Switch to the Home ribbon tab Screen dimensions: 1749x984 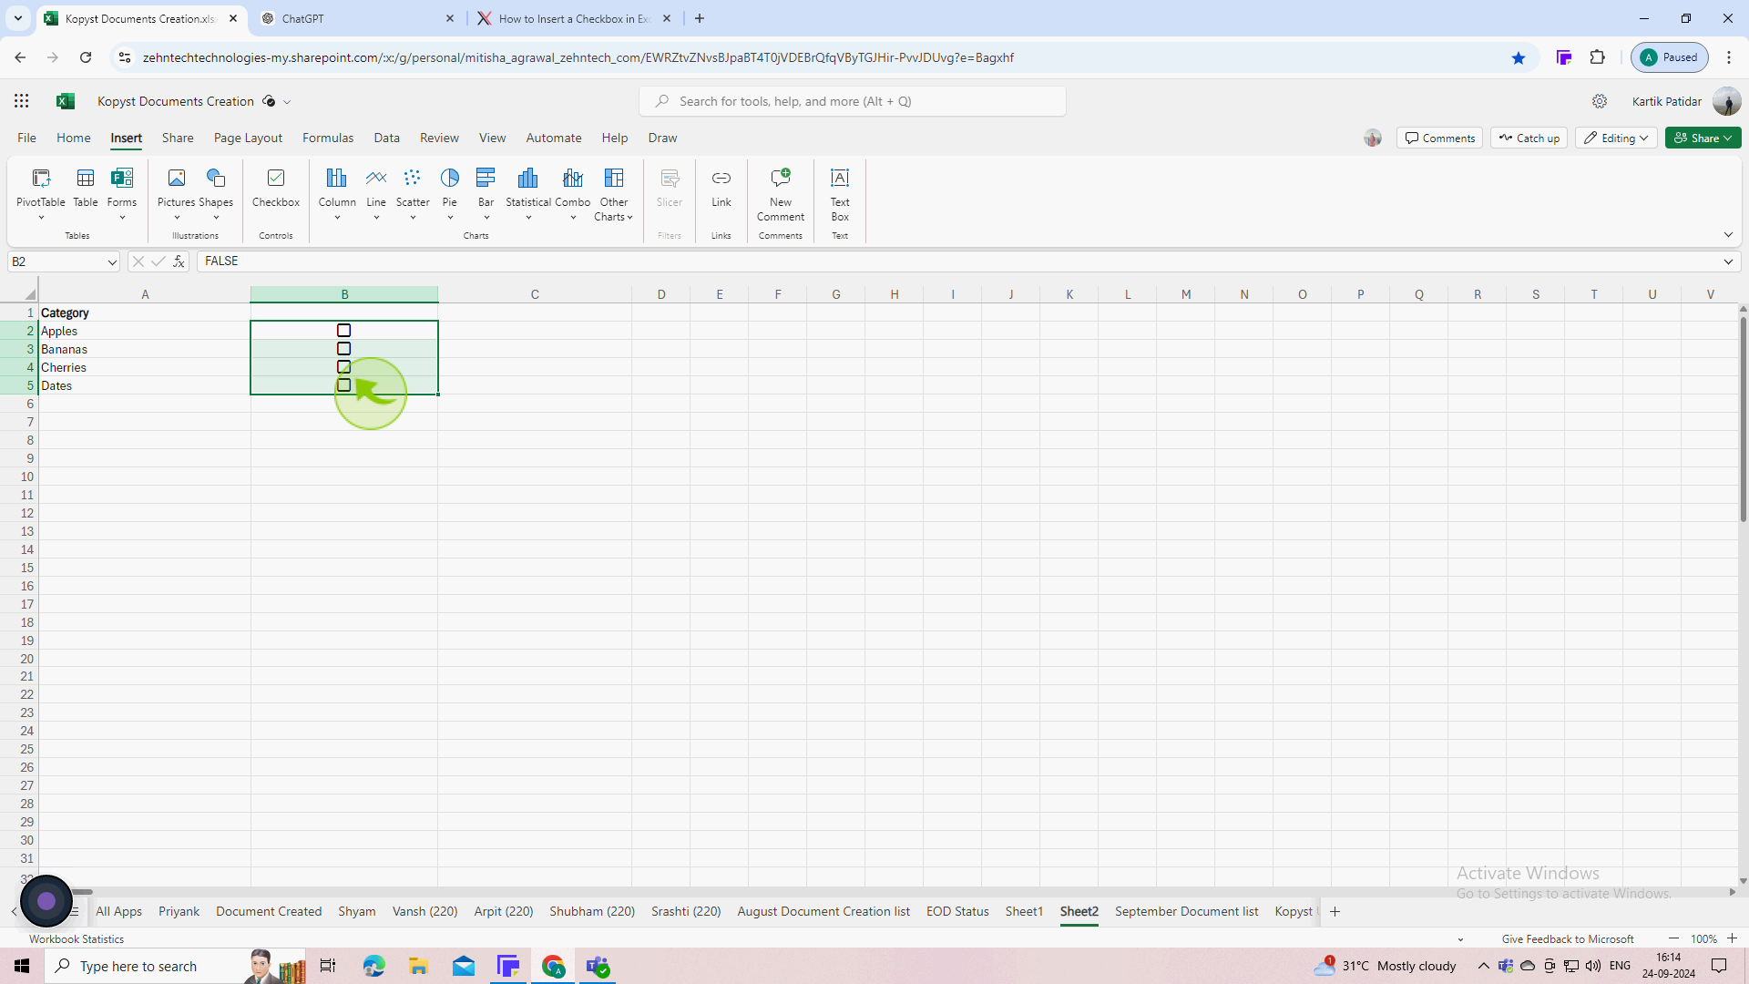[74, 138]
